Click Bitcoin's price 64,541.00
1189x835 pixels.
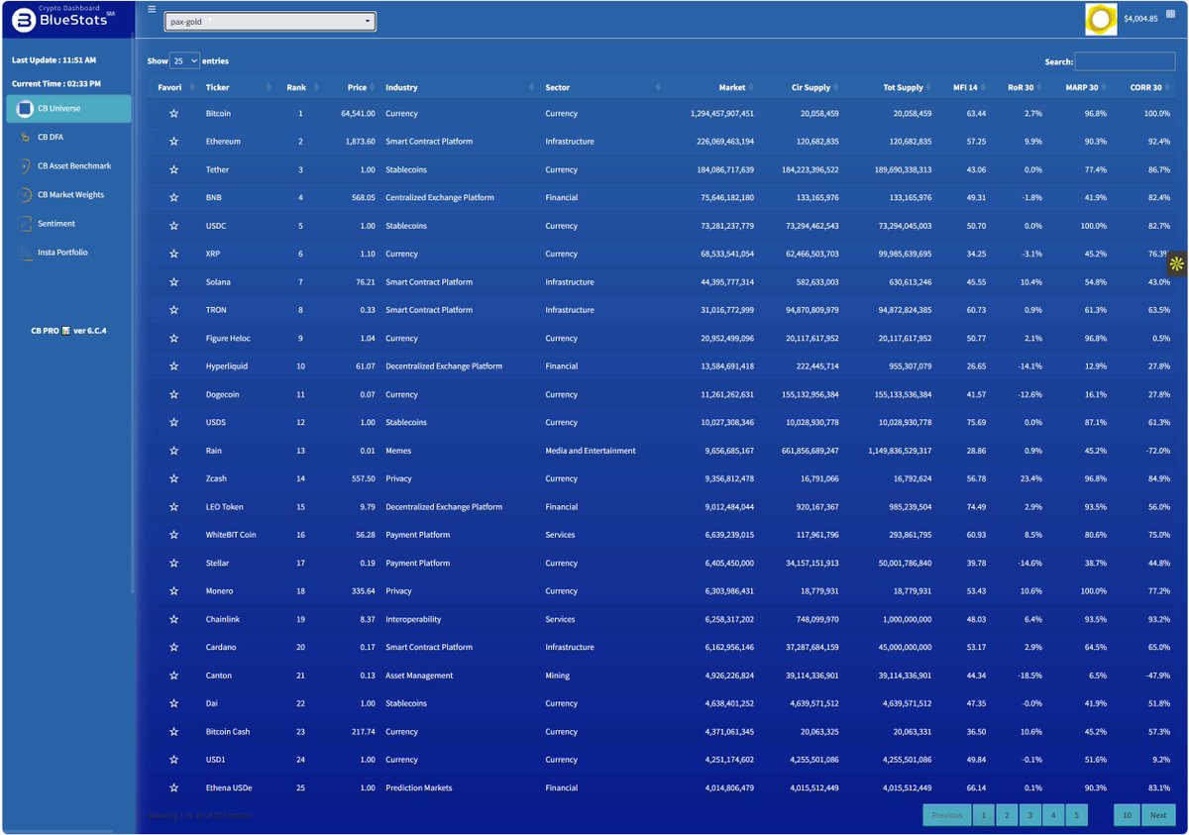point(357,114)
